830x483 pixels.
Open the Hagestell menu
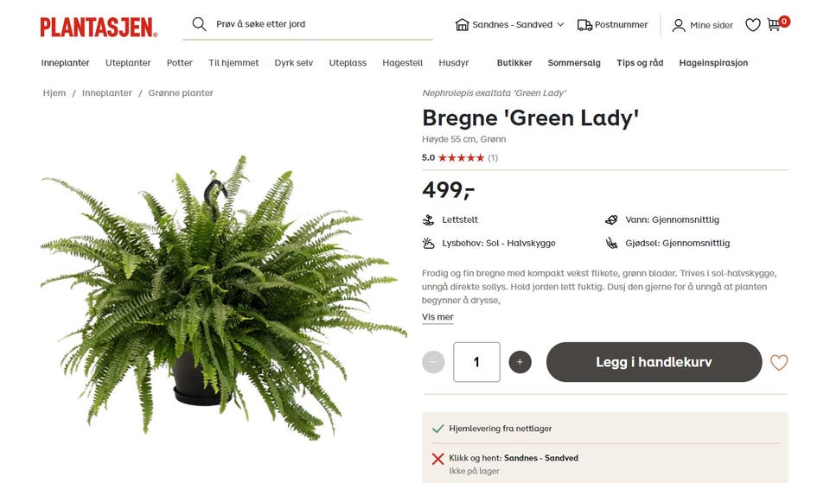402,62
